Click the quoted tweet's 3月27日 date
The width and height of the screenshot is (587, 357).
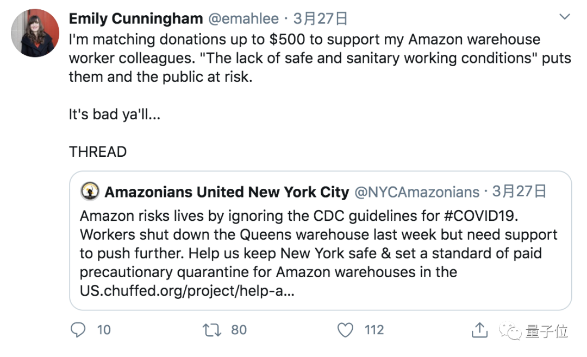[x=519, y=192]
